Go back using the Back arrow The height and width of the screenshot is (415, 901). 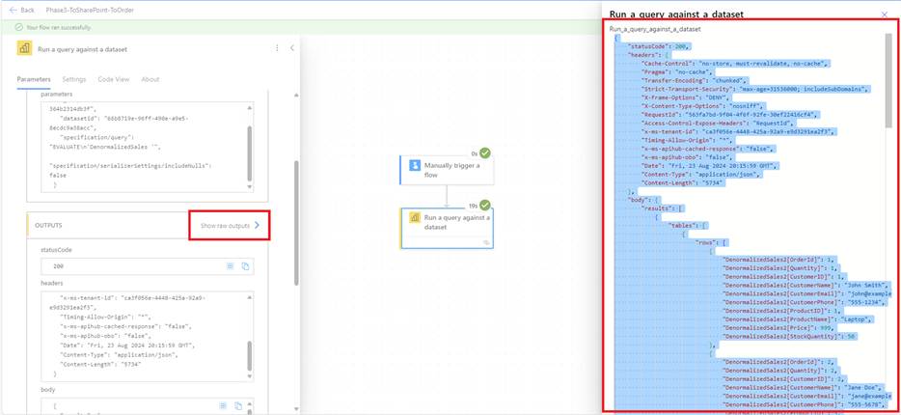[x=21, y=10]
